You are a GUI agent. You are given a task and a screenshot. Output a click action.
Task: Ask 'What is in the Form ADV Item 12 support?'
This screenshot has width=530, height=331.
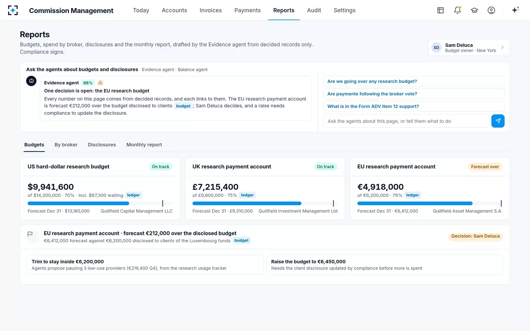tap(414, 106)
